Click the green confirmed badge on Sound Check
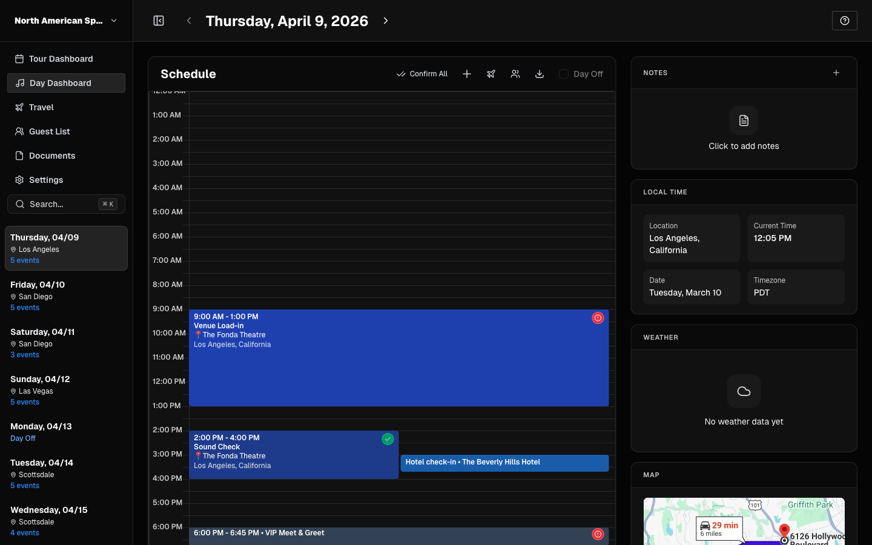872x545 pixels. point(388,439)
